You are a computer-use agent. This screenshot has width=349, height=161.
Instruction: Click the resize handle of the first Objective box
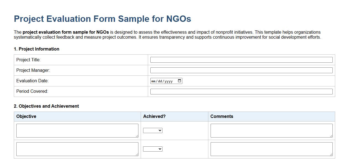(x=137, y=136)
